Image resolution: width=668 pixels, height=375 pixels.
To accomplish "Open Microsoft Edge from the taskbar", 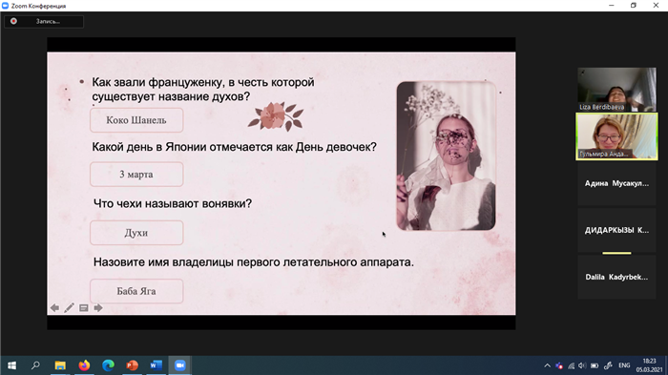I will tap(108, 365).
